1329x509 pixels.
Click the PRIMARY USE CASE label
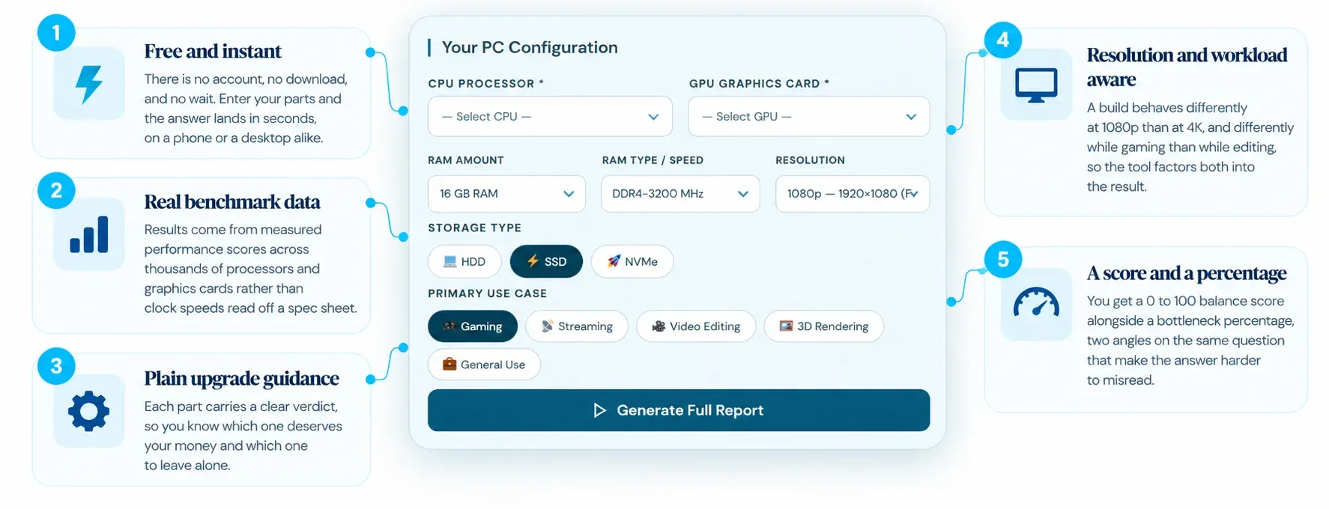point(487,293)
